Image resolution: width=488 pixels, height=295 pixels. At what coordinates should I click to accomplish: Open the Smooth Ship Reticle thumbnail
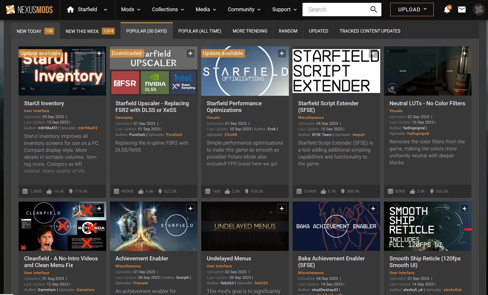tap(428, 226)
